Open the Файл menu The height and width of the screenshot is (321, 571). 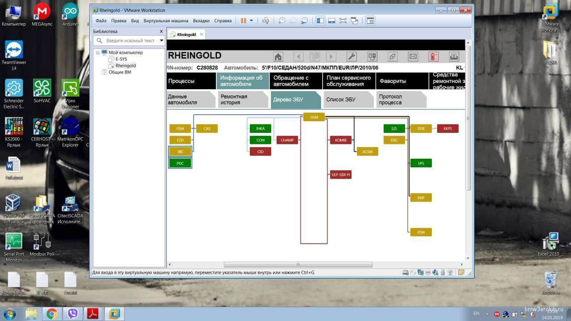pyautogui.click(x=101, y=21)
